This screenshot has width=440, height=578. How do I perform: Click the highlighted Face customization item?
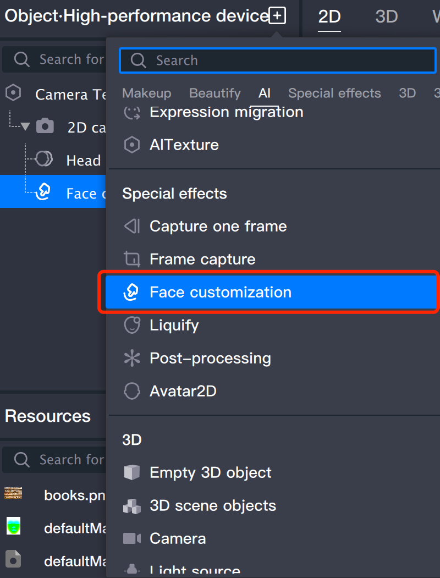[220, 292]
